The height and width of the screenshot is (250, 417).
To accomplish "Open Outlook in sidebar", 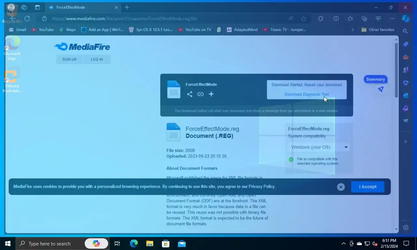I will tap(406, 95).
